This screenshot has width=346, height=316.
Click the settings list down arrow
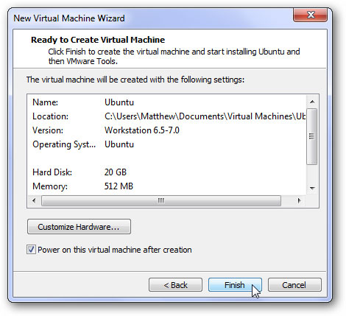pyautogui.click(x=312, y=189)
